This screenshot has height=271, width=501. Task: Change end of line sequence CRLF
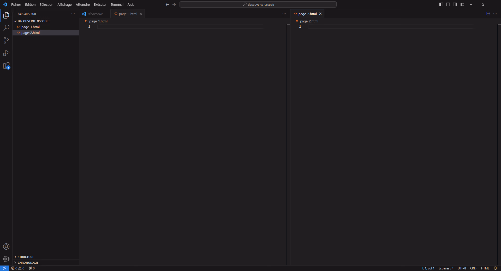click(473, 268)
